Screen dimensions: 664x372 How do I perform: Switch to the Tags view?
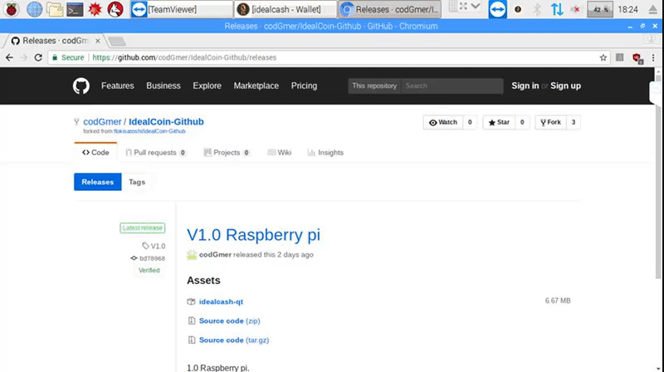[137, 182]
